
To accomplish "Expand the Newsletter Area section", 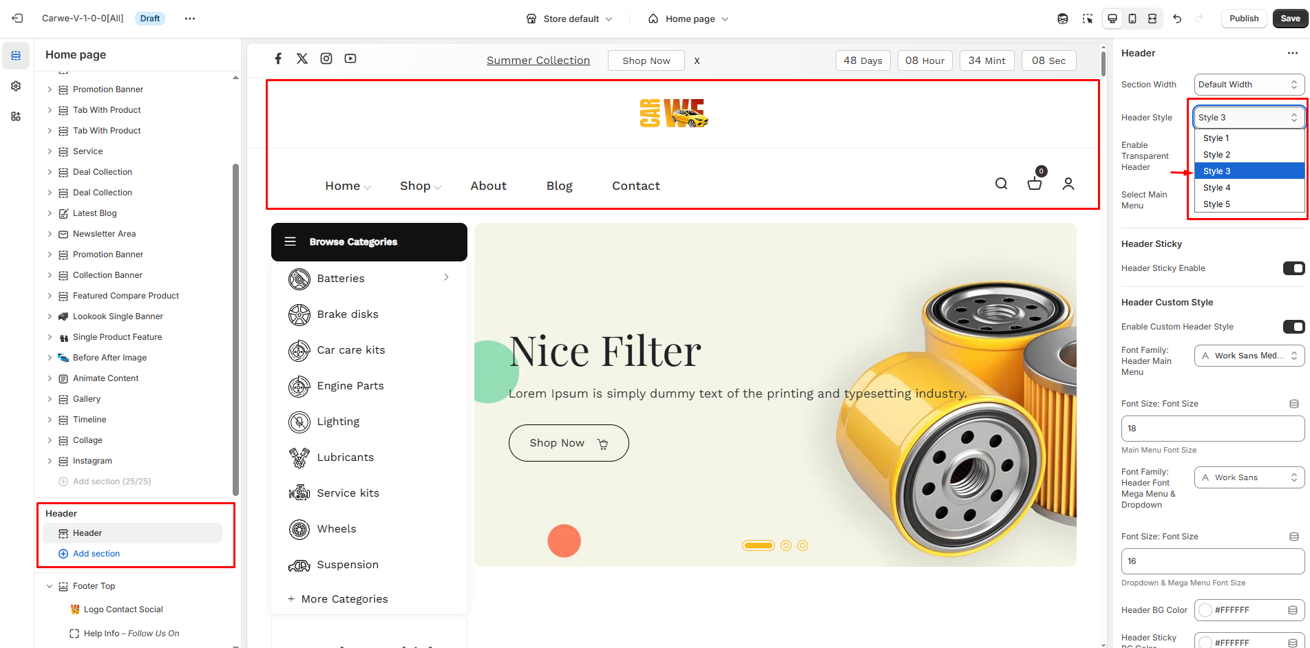I will [x=50, y=234].
